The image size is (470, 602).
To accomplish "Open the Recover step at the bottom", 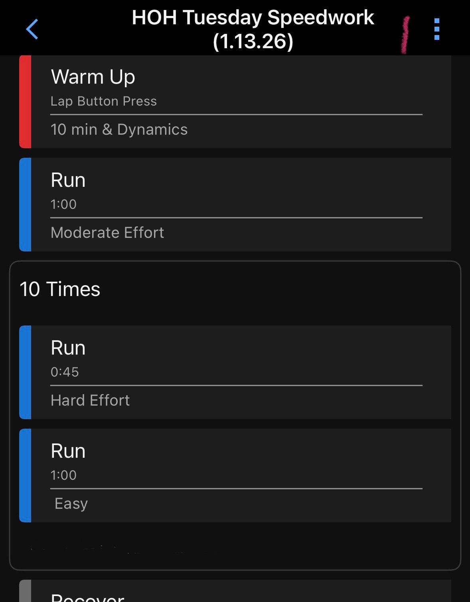I will point(88,596).
